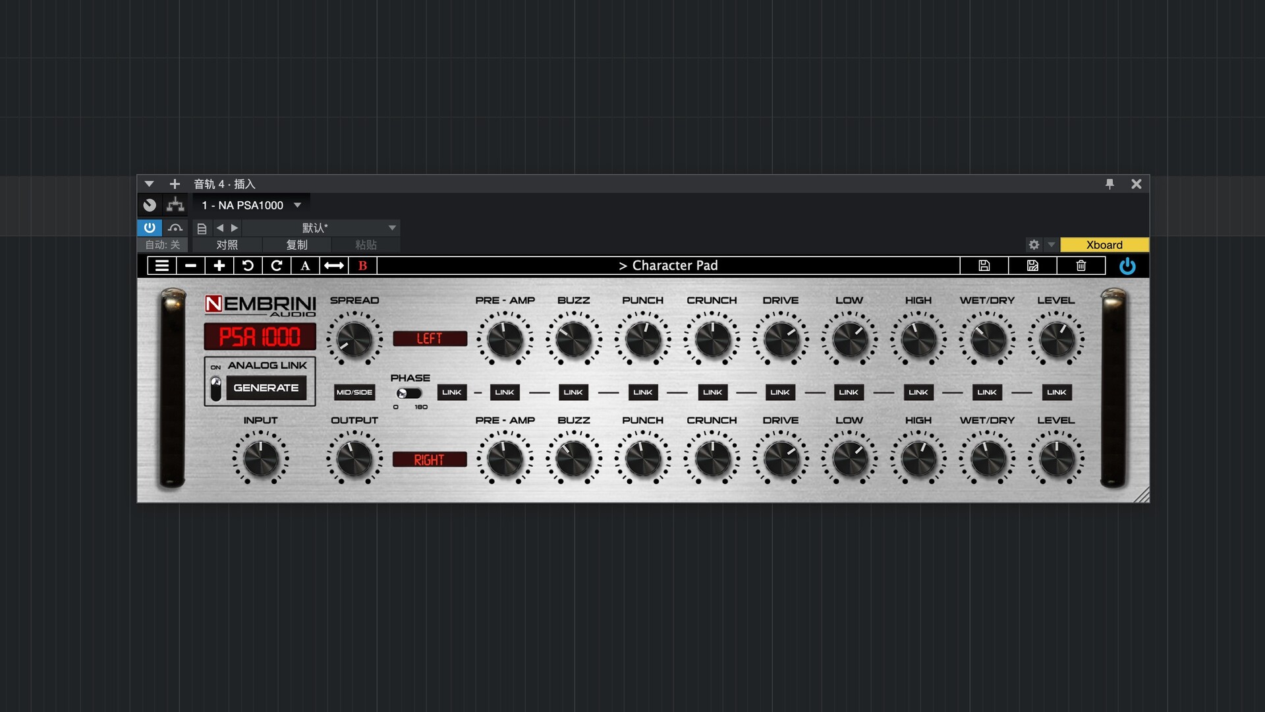The height and width of the screenshot is (712, 1265).
Task: Toggle LINK button under CRUNCH
Action: pos(713,392)
